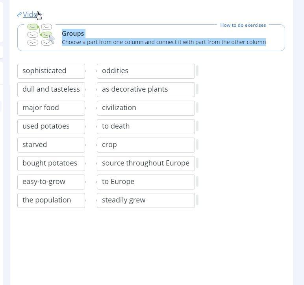This screenshot has height=285, width=304.
Task: Pick the 'to death' answer card
Action: 146,127
